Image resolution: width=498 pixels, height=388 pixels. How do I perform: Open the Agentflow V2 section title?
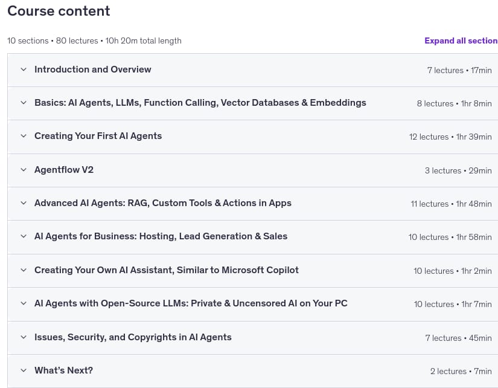tap(64, 170)
